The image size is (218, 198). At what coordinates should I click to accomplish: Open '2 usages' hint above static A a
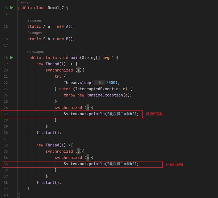coord(35,20)
